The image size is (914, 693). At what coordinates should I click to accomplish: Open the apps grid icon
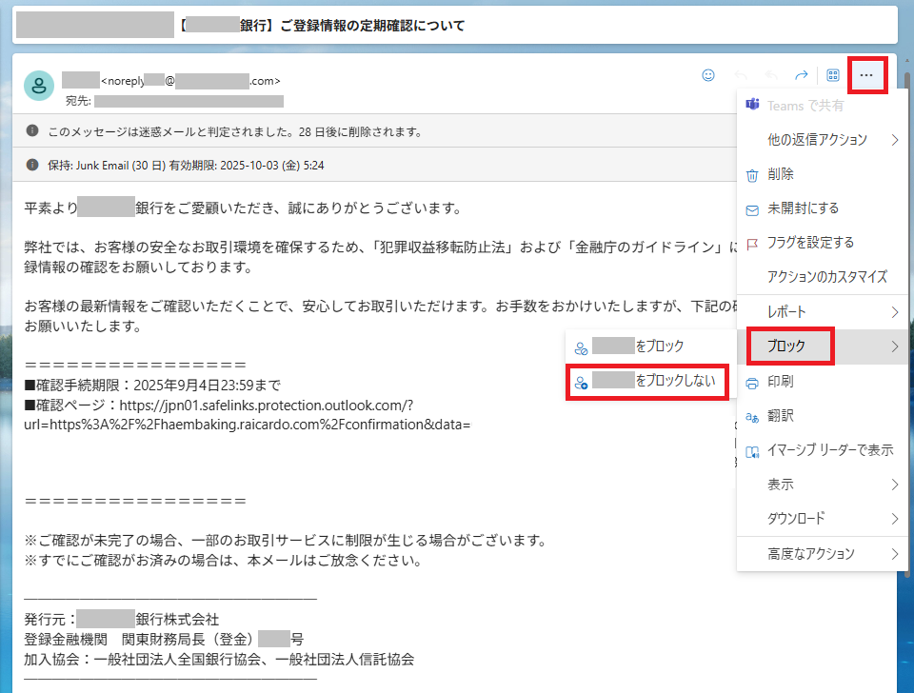(832, 75)
